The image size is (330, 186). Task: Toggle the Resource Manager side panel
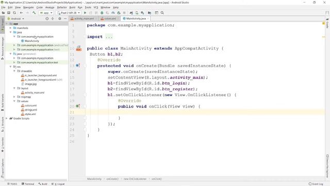pos(3,48)
